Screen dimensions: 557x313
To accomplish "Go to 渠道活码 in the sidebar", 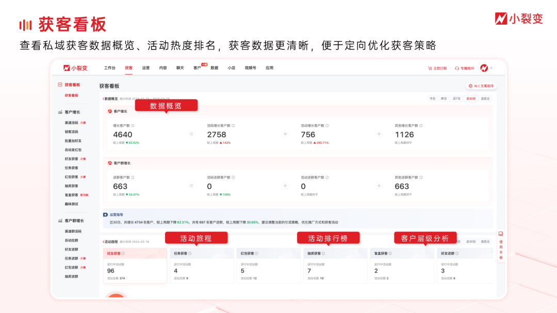I will 71,123.
